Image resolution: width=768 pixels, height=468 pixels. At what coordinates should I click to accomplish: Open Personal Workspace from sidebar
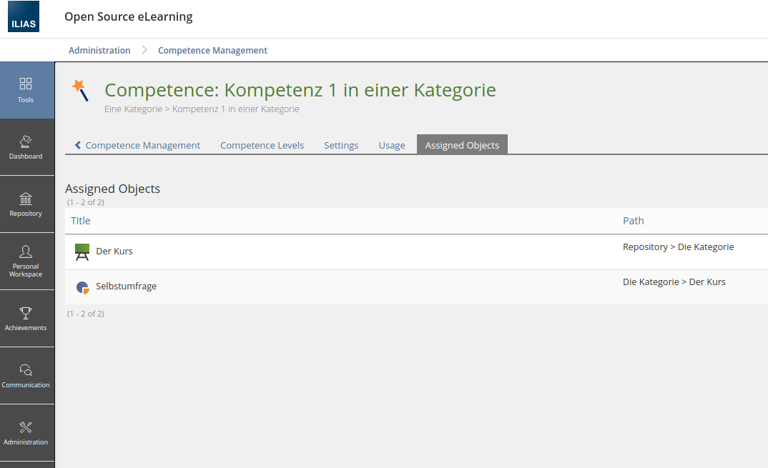click(26, 262)
